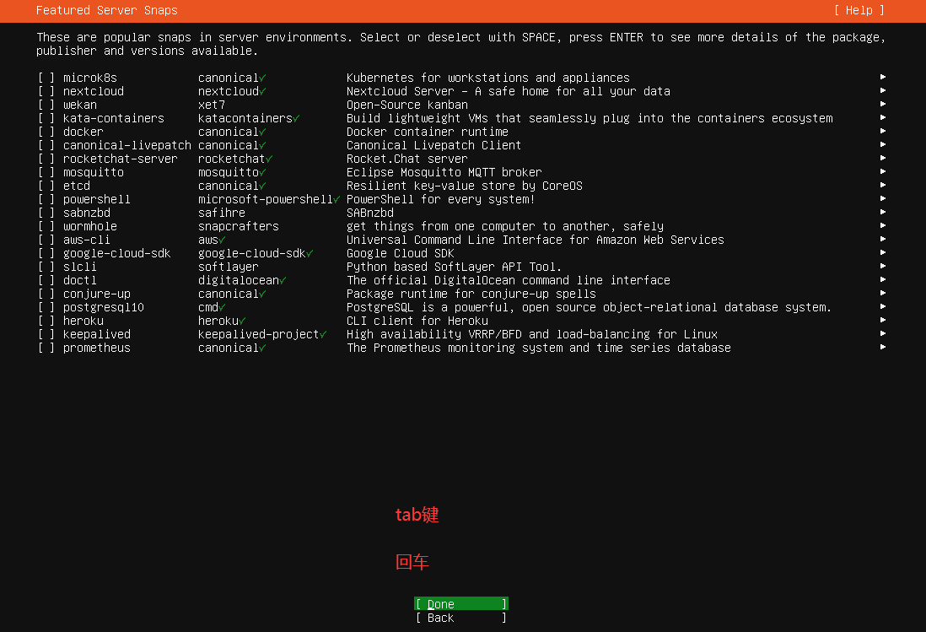
Task: Show details arrow for prometheus row
Action: click(x=883, y=347)
